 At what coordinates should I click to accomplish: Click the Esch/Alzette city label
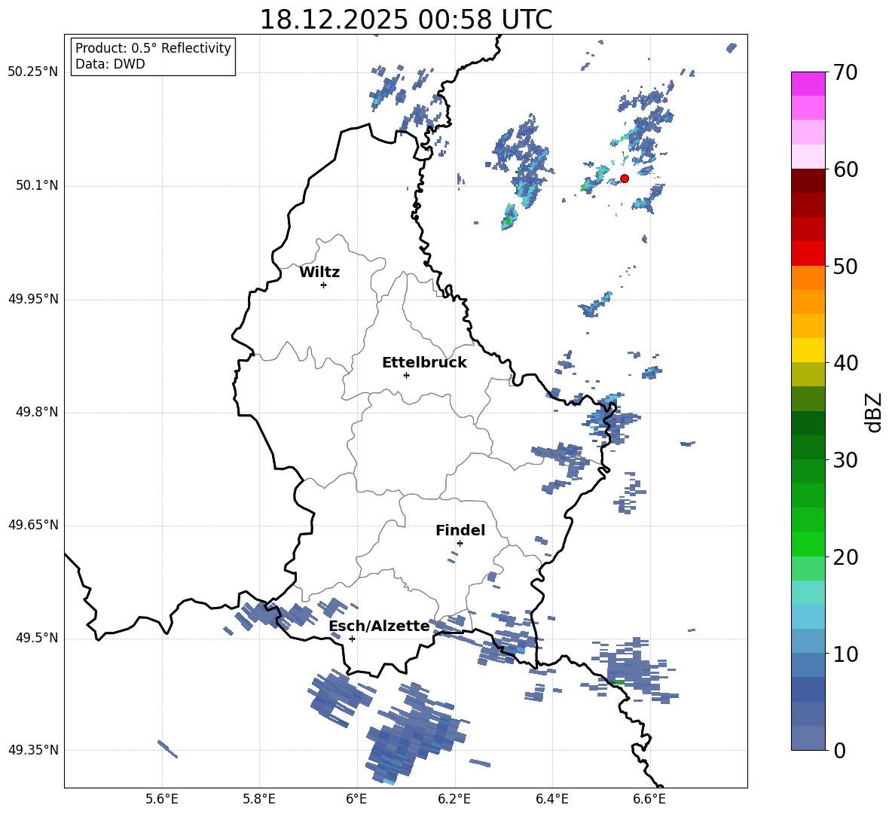click(379, 626)
